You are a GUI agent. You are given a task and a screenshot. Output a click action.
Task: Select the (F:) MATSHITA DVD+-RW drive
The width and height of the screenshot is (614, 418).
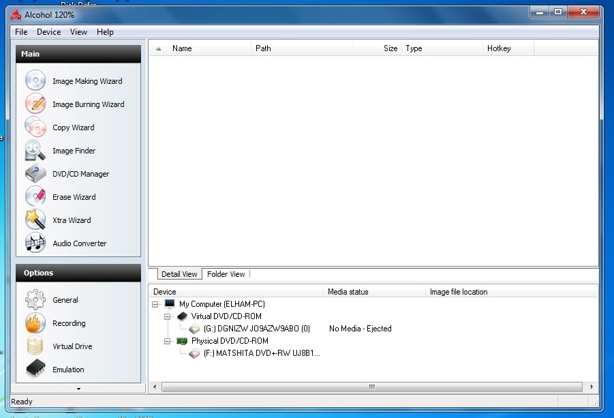coord(262,353)
